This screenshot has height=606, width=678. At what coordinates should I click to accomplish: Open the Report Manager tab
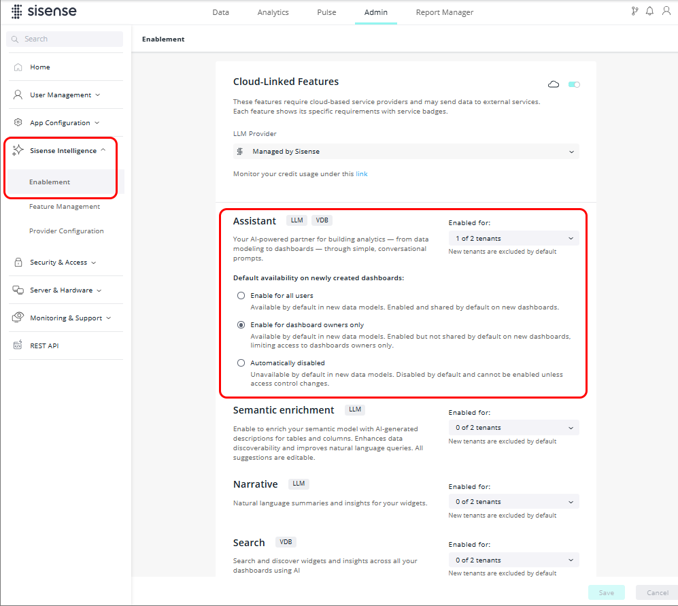pos(445,12)
